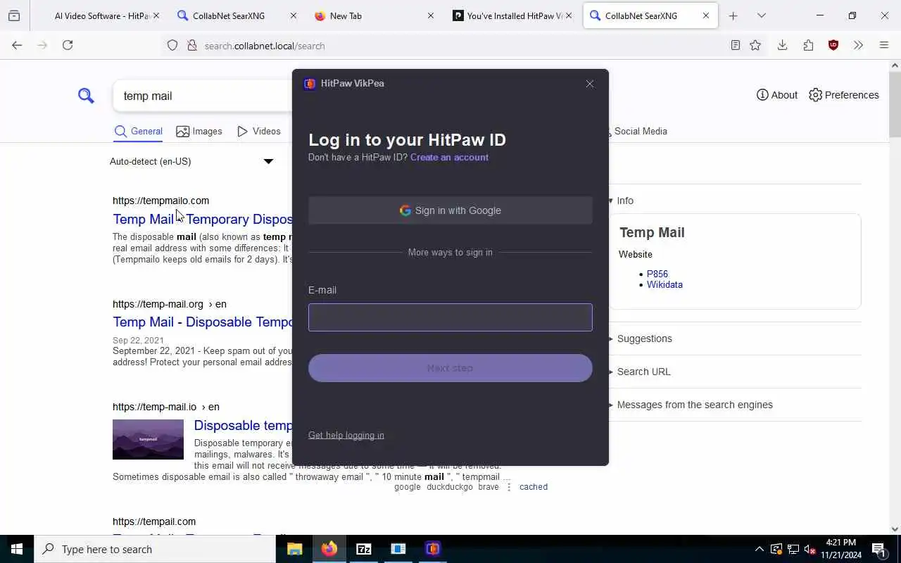Screen dimensions: 901x563
Task: Show hidden system tray icons
Action: [x=759, y=549]
